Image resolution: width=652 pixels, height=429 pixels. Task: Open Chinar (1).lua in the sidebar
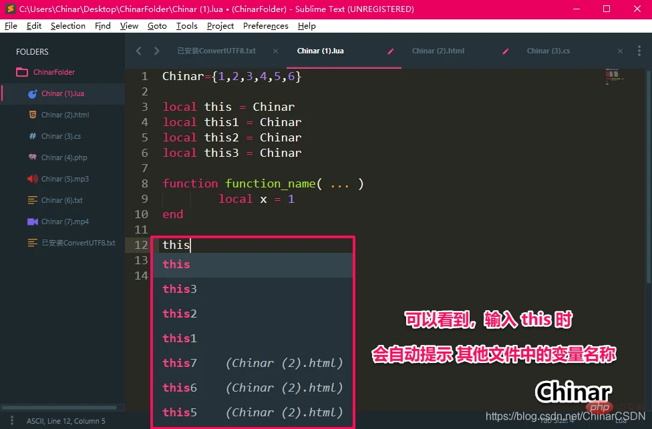[x=62, y=93]
